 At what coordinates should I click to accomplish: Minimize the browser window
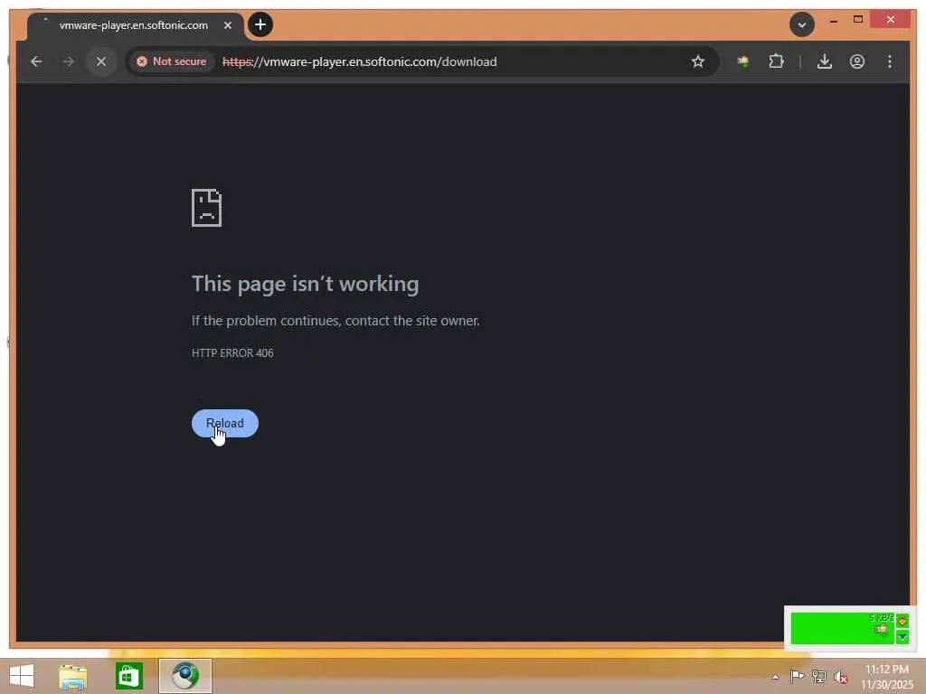coord(834,20)
